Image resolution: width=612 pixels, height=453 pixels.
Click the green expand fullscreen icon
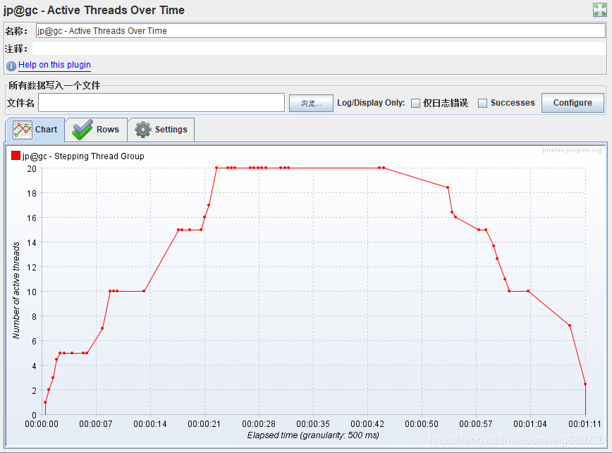599,10
